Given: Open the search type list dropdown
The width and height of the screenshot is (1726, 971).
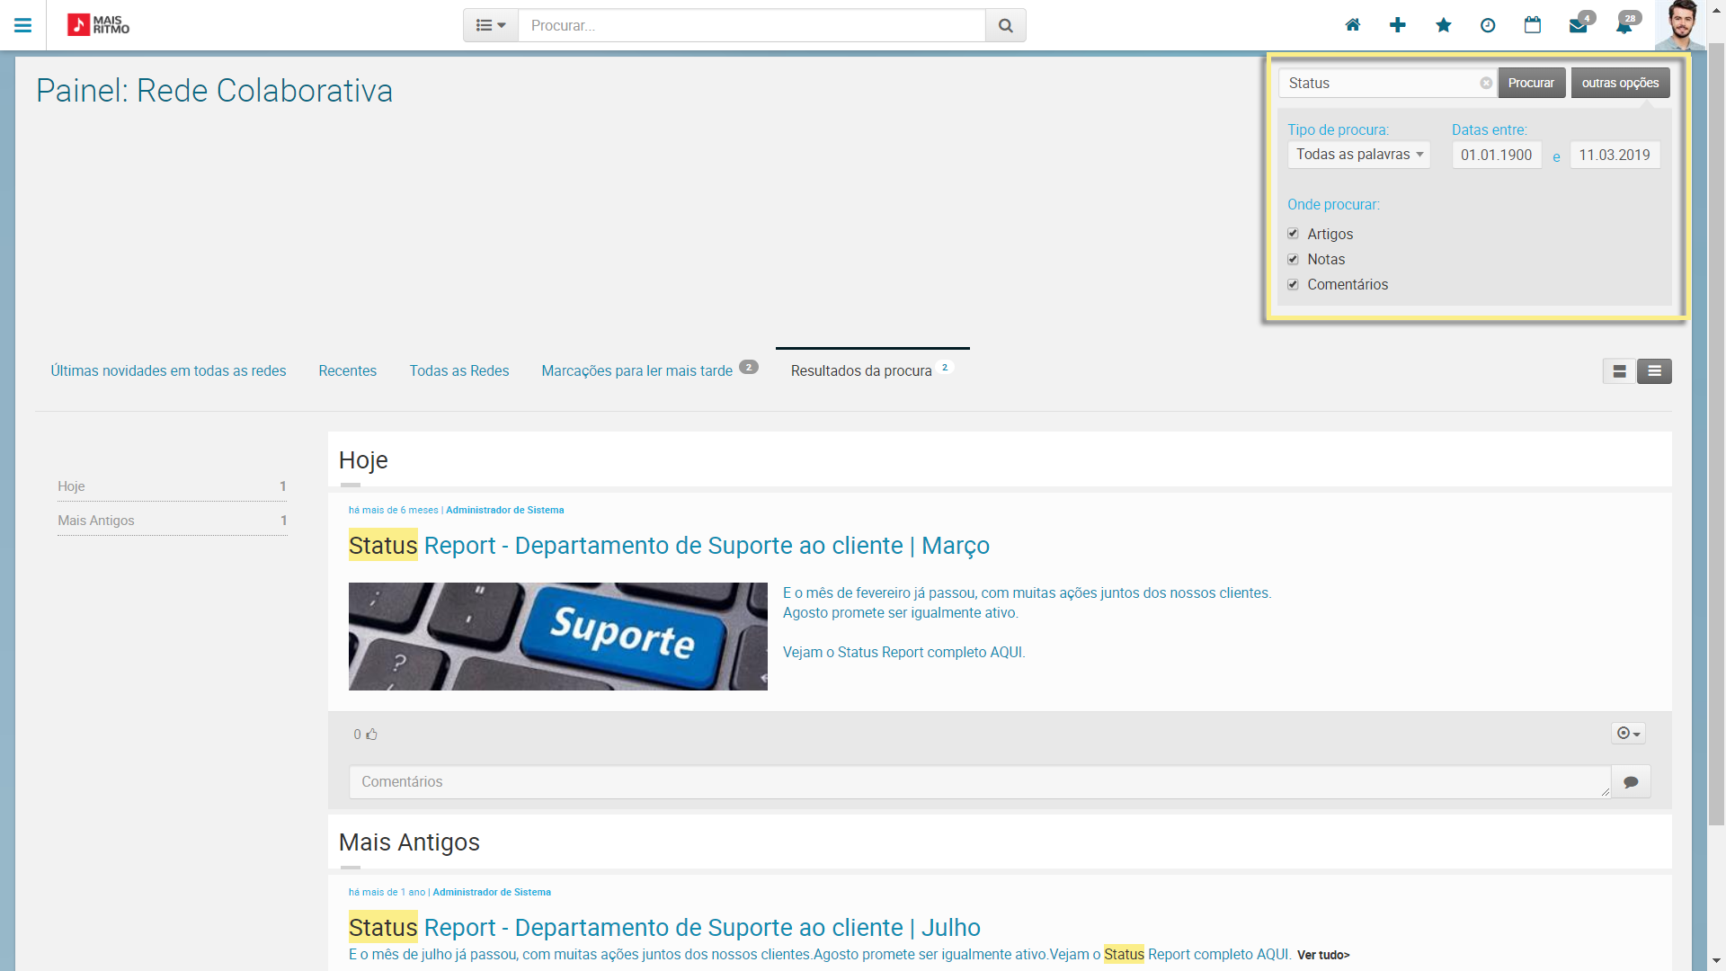Looking at the screenshot, I should 491,25.
